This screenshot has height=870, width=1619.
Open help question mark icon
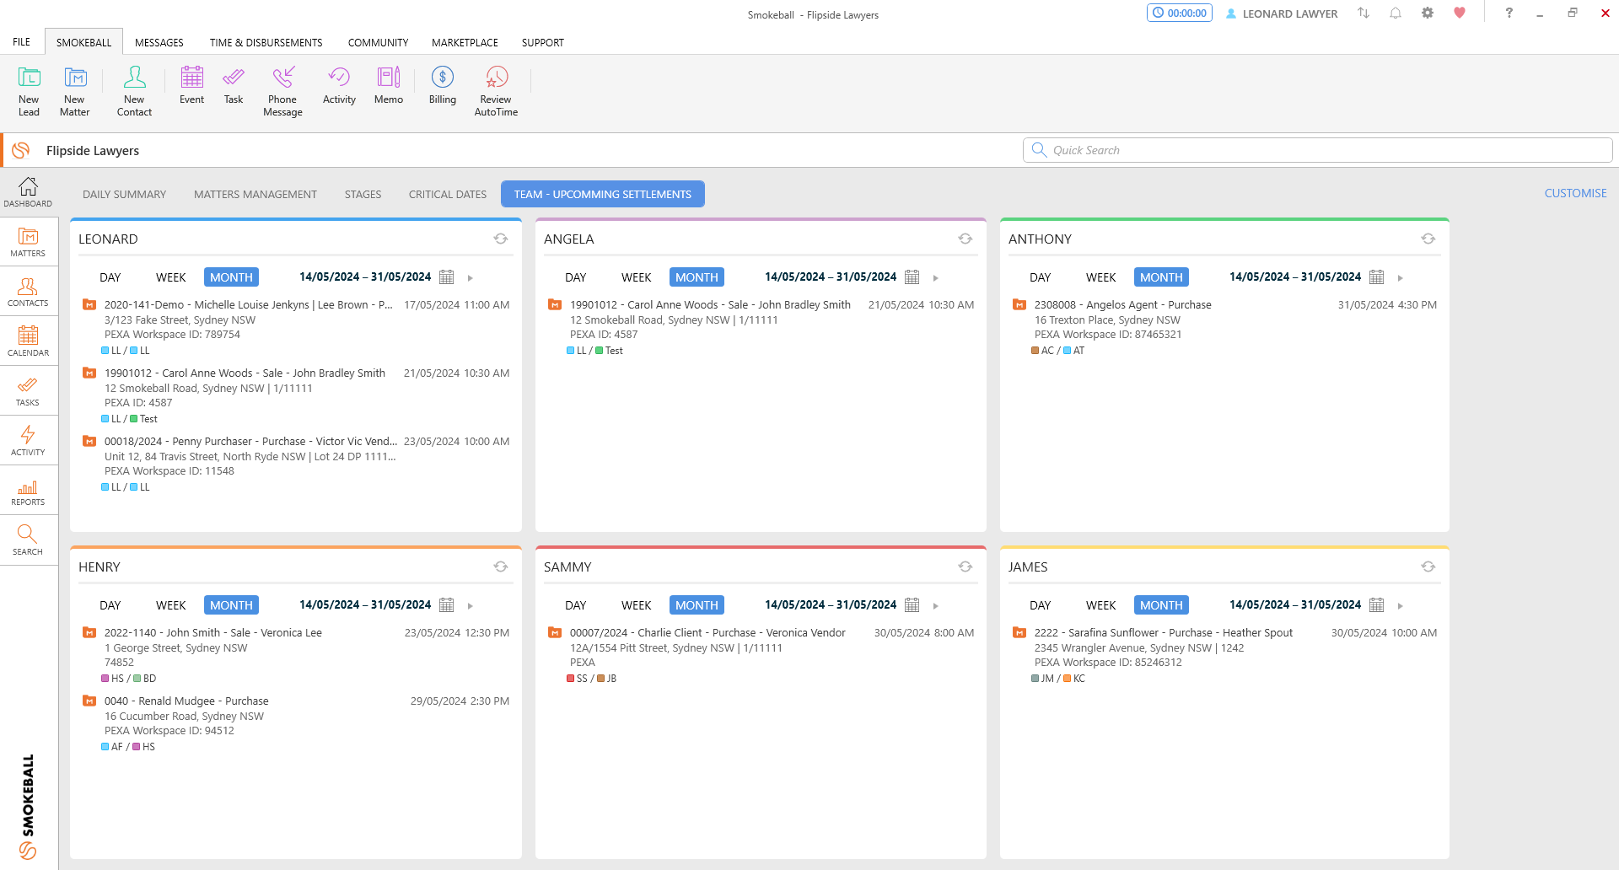[1509, 13]
